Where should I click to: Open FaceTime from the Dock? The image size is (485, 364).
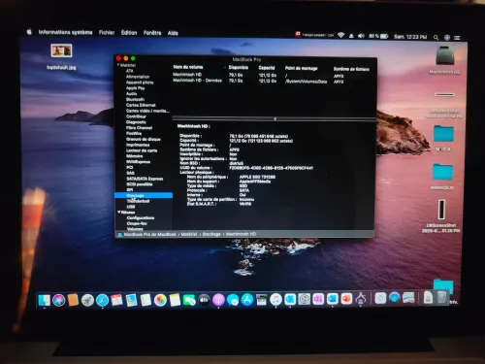coord(189,300)
